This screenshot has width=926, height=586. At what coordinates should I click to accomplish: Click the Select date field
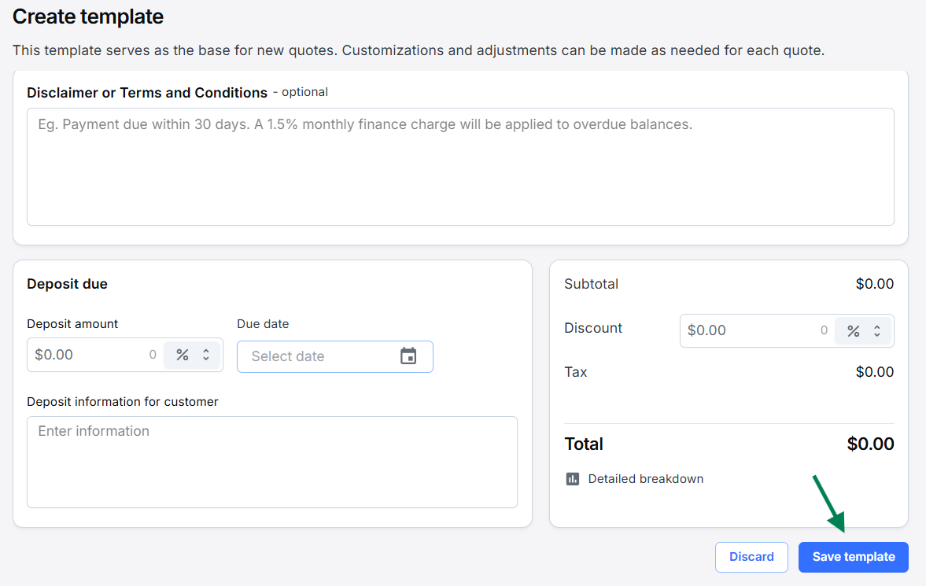[x=319, y=356]
